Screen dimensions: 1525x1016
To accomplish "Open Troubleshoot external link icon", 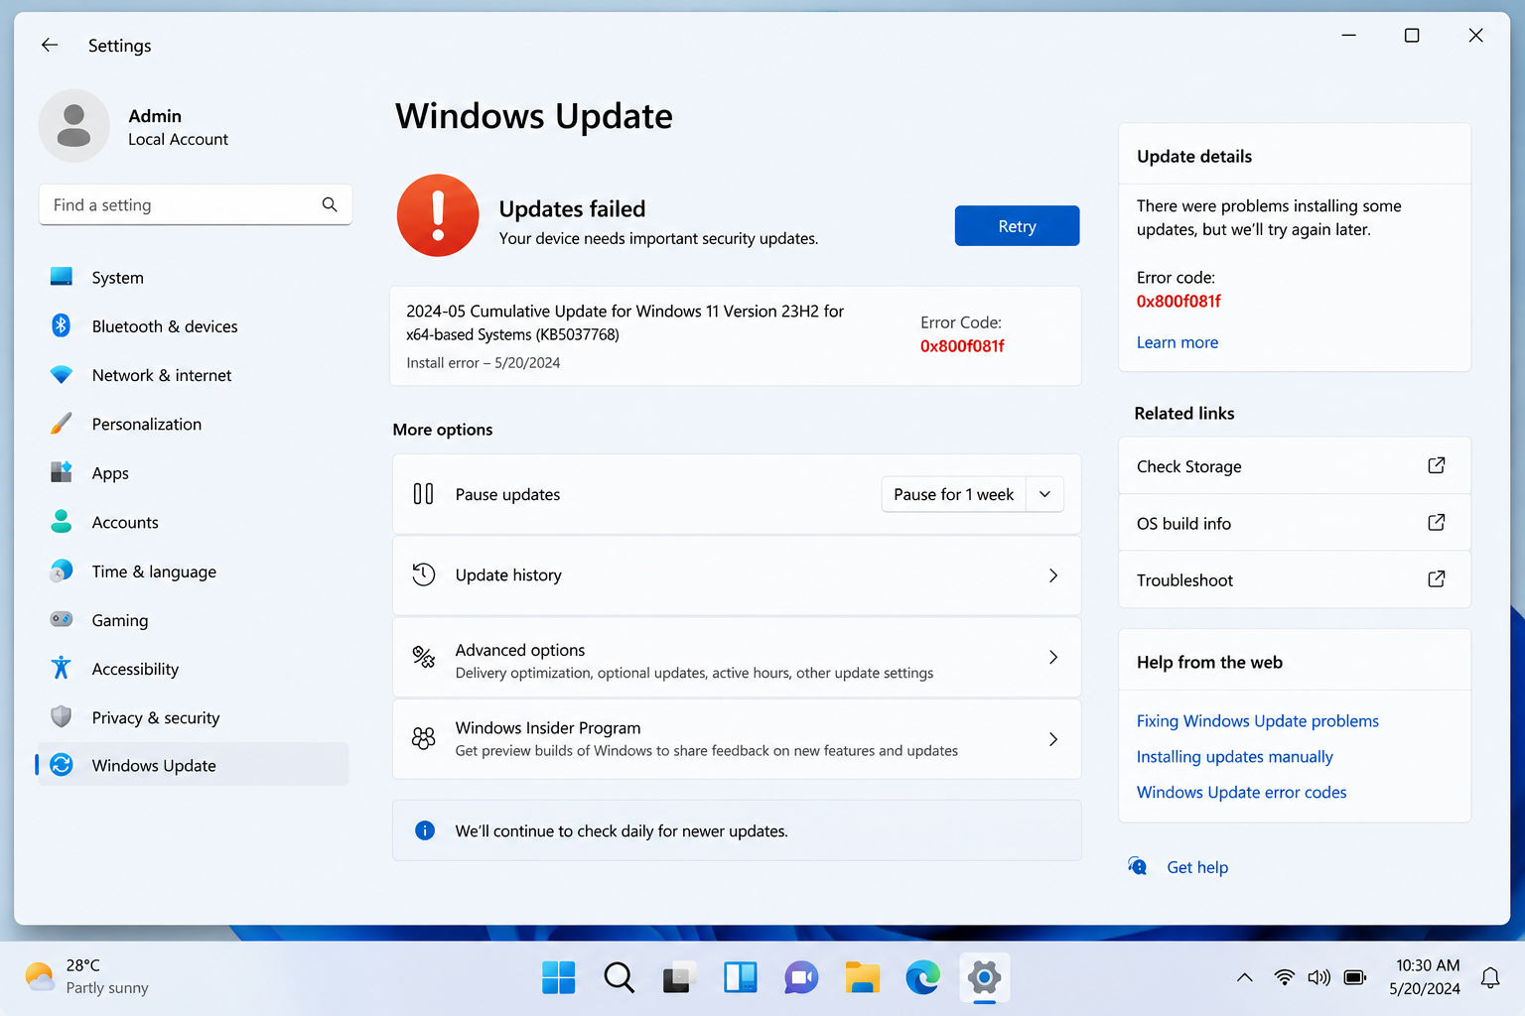I will pos(1437,578).
